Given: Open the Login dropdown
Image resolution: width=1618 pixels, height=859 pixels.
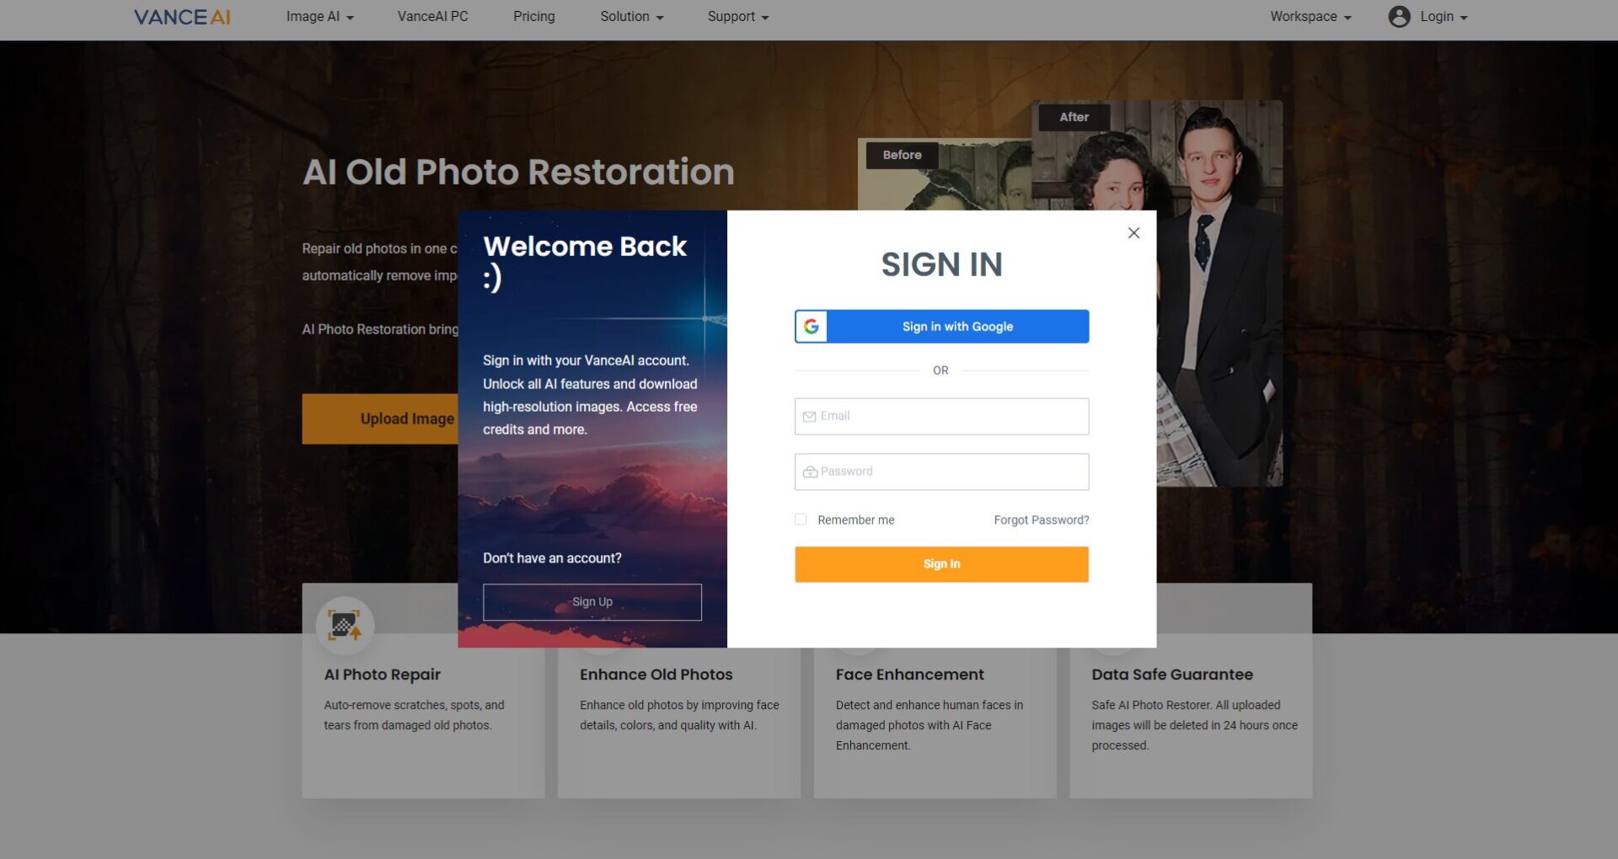Looking at the screenshot, I should click(1443, 17).
